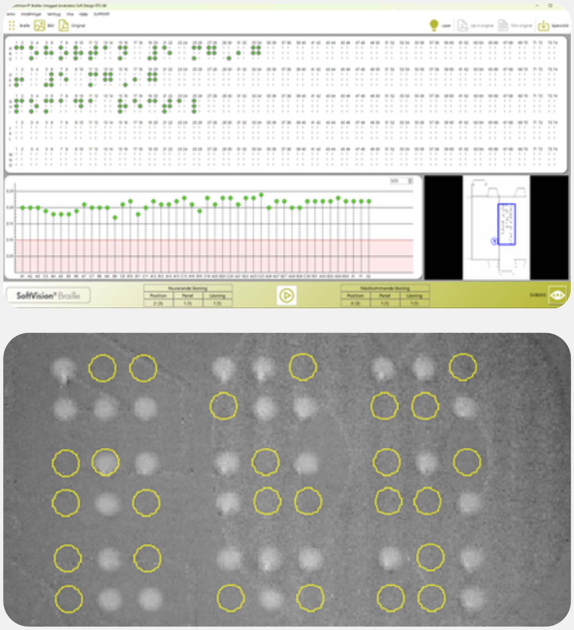The width and height of the screenshot is (574, 630).
Task: Click the current reading Position cell
Action: (x=158, y=303)
